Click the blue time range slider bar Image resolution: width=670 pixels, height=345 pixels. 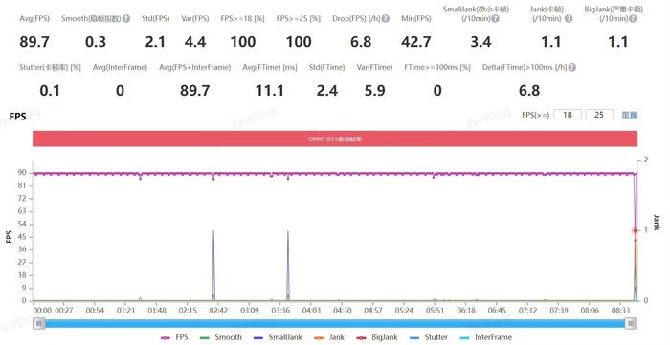[x=335, y=323]
